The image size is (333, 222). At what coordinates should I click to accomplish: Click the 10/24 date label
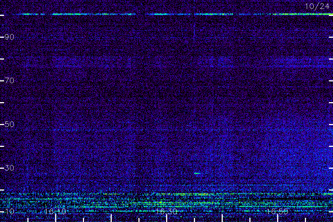click(x=317, y=6)
